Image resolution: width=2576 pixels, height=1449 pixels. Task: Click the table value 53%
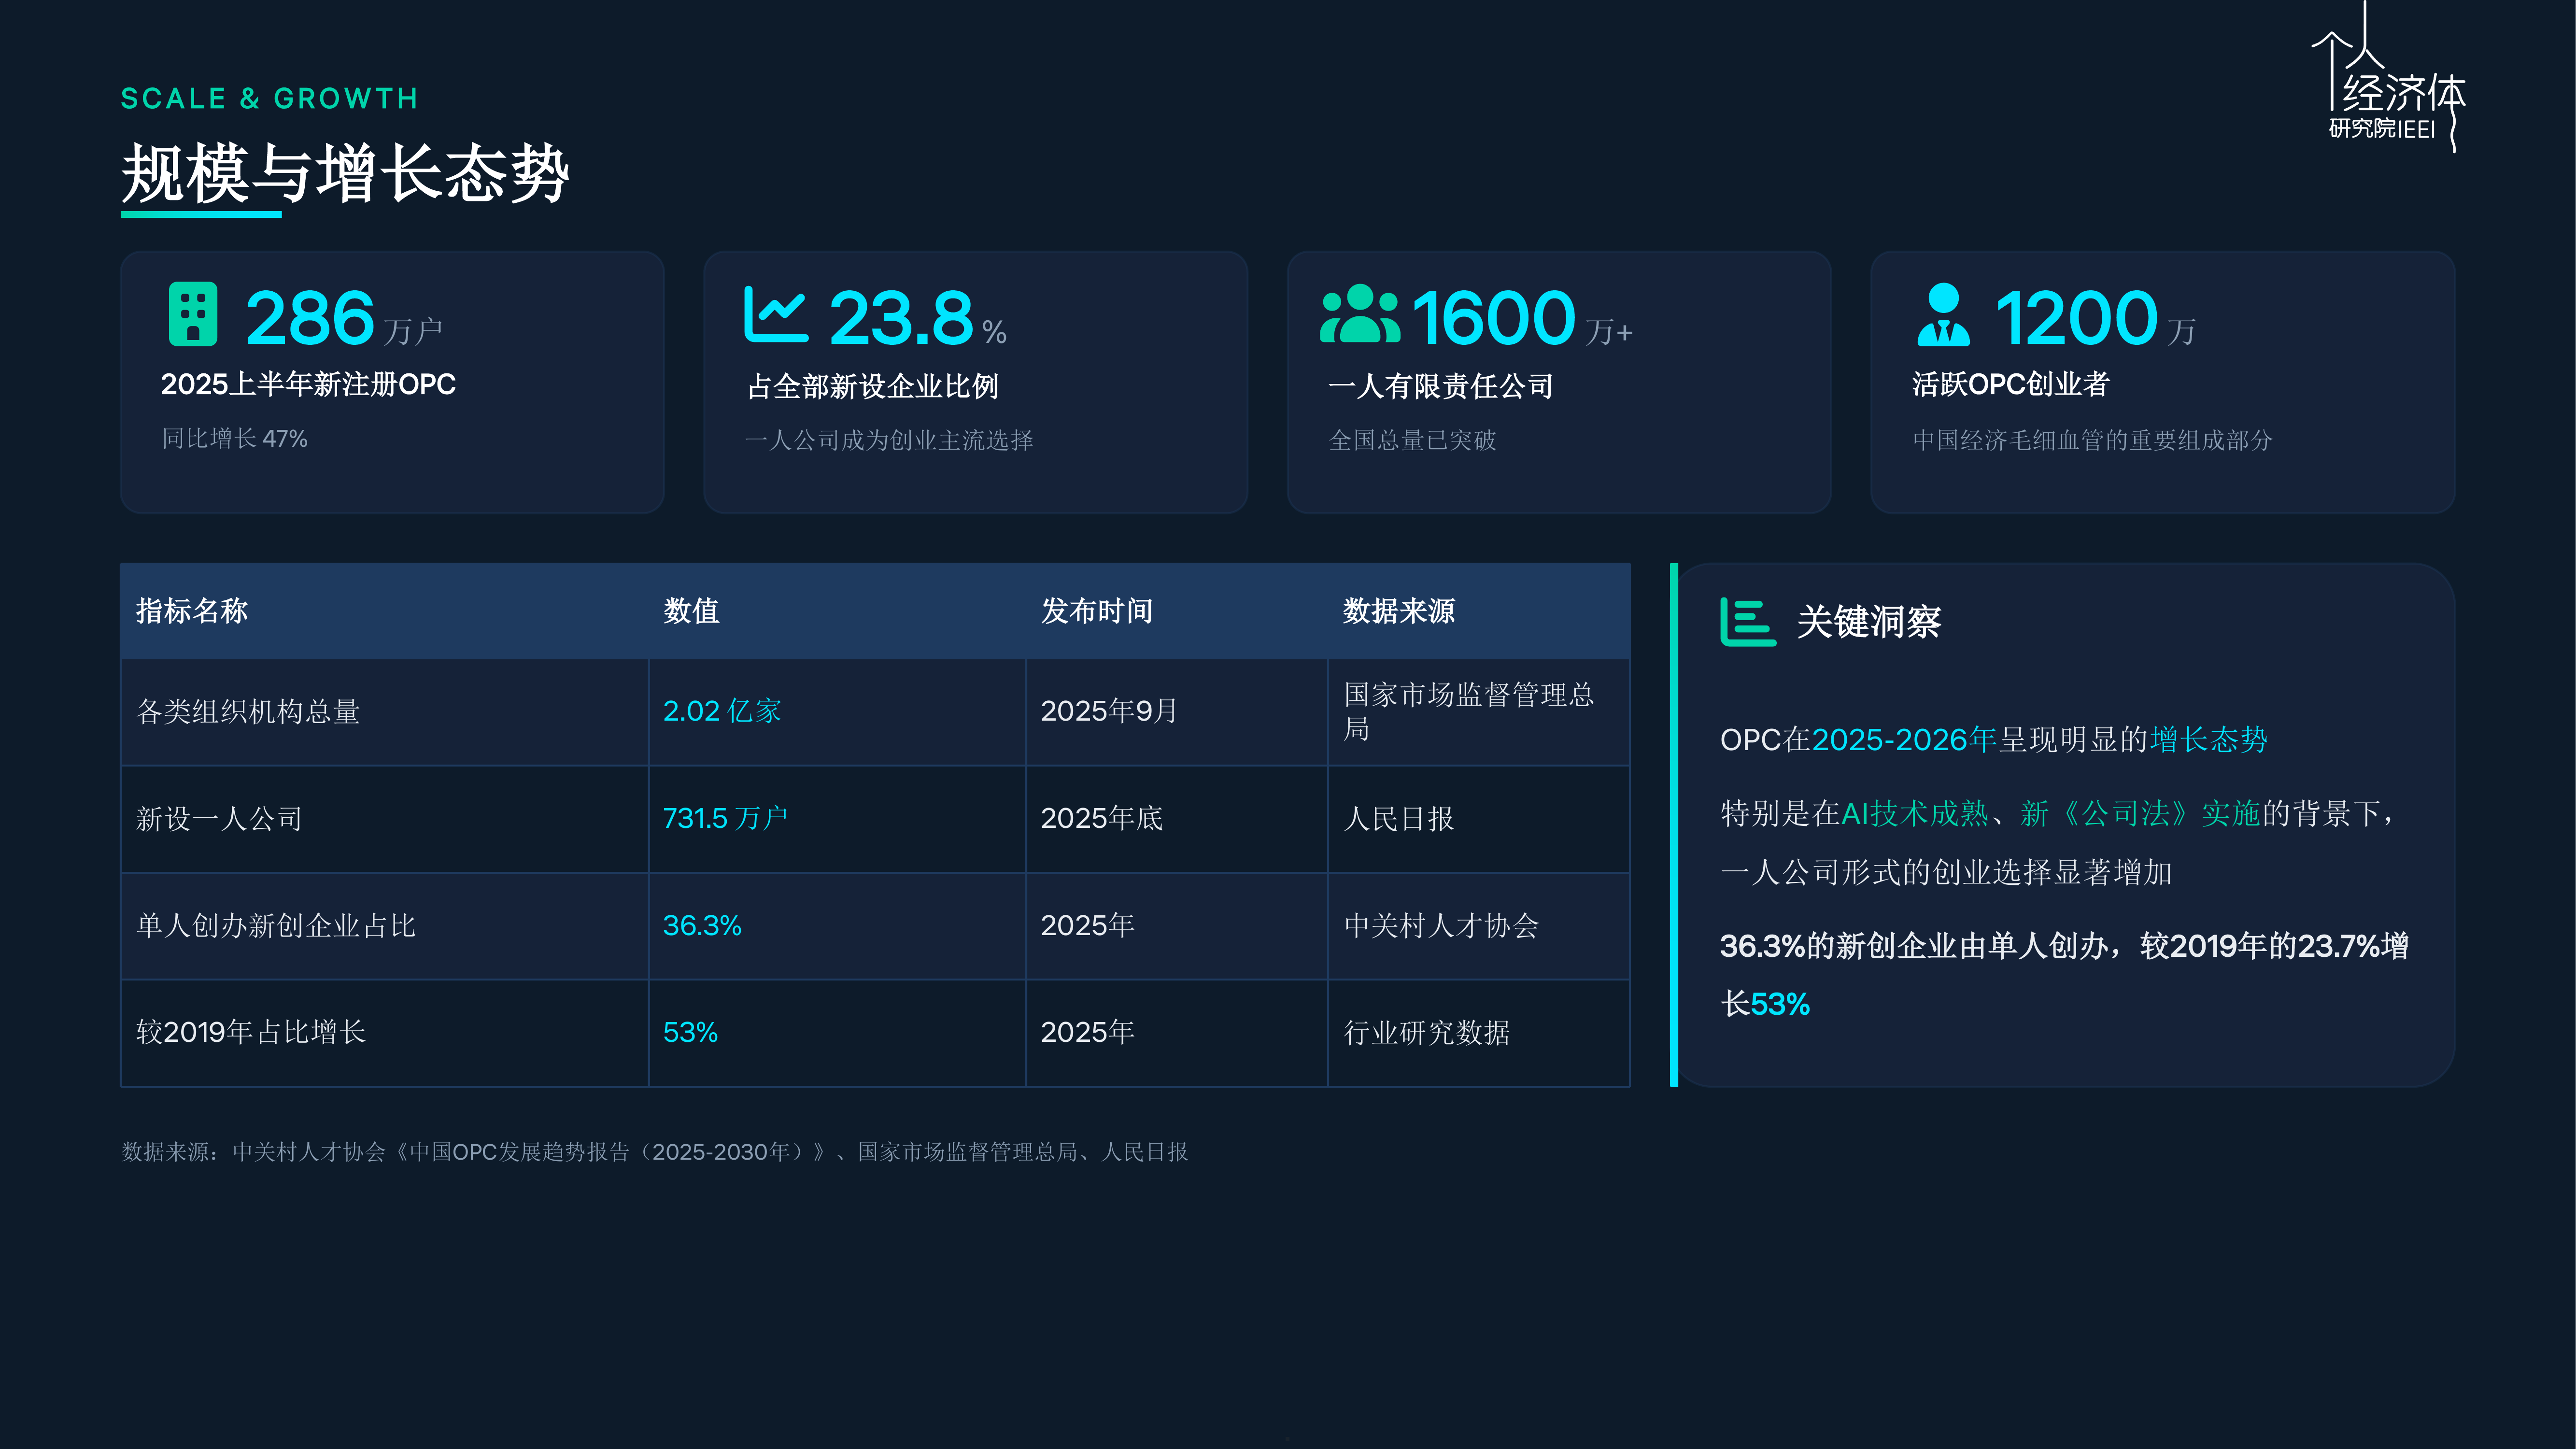(x=690, y=1032)
